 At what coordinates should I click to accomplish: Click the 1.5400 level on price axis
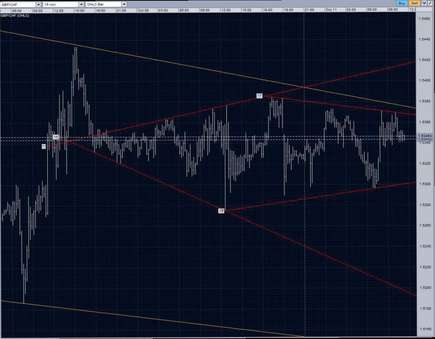(425, 80)
